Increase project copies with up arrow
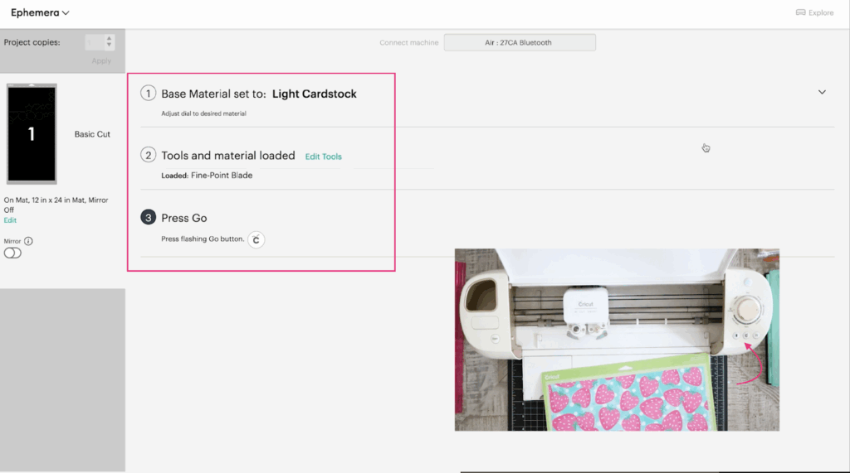 coord(109,38)
